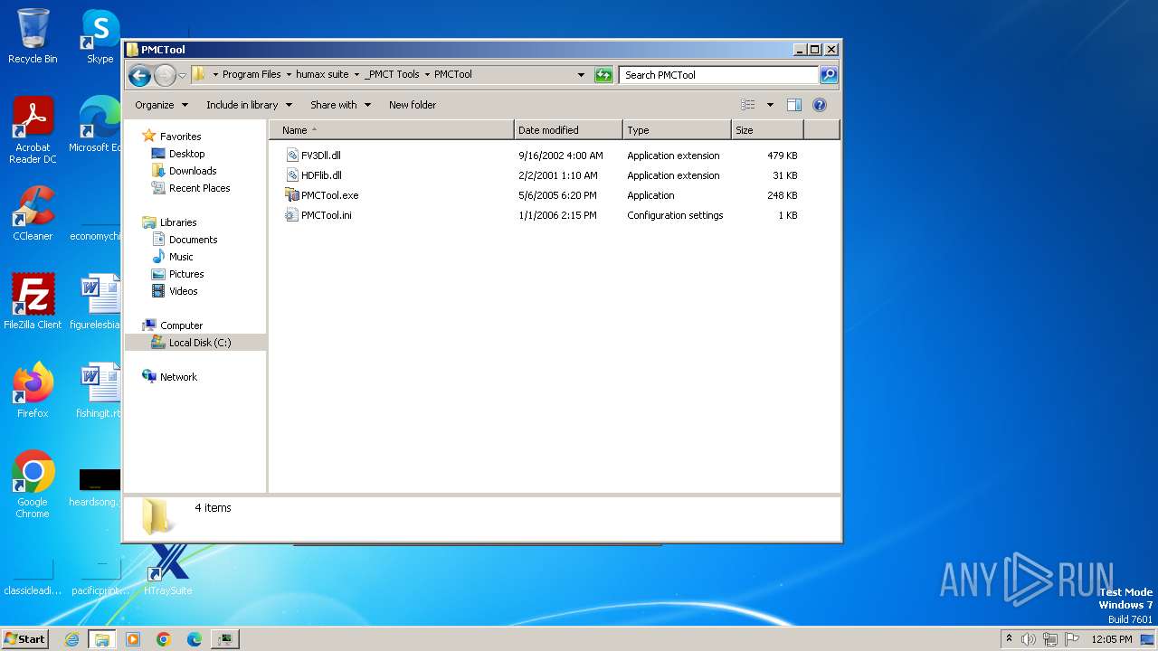The image size is (1158, 651).
Task: Sort by Size column header
Action: click(767, 130)
